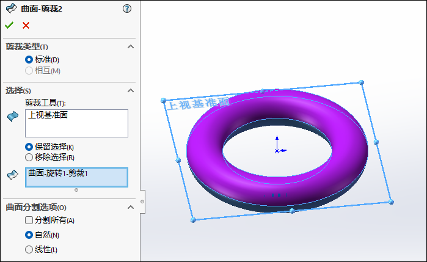Choose the 保留选择(K) option

click(x=29, y=147)
